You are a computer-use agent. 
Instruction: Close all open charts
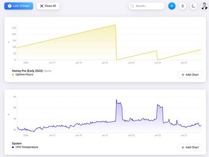click(x=48, y=6)
